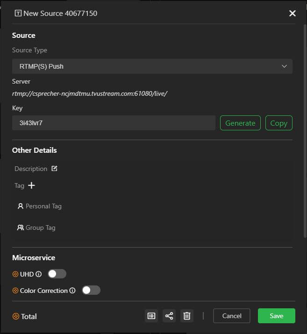Click the trash delete icon
Image resolution: width=307 pixels, height=334 pixels.
point(187,316)
